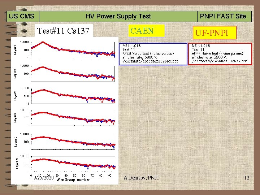The height and width of the screenshot is (195, 260).
Task: Click the 'PNPI FAST Site' header cell
Action: point(224,16)
